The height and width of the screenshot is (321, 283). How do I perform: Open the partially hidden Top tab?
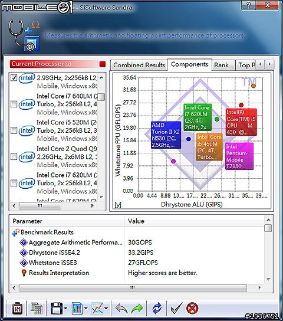coord(245,65)
